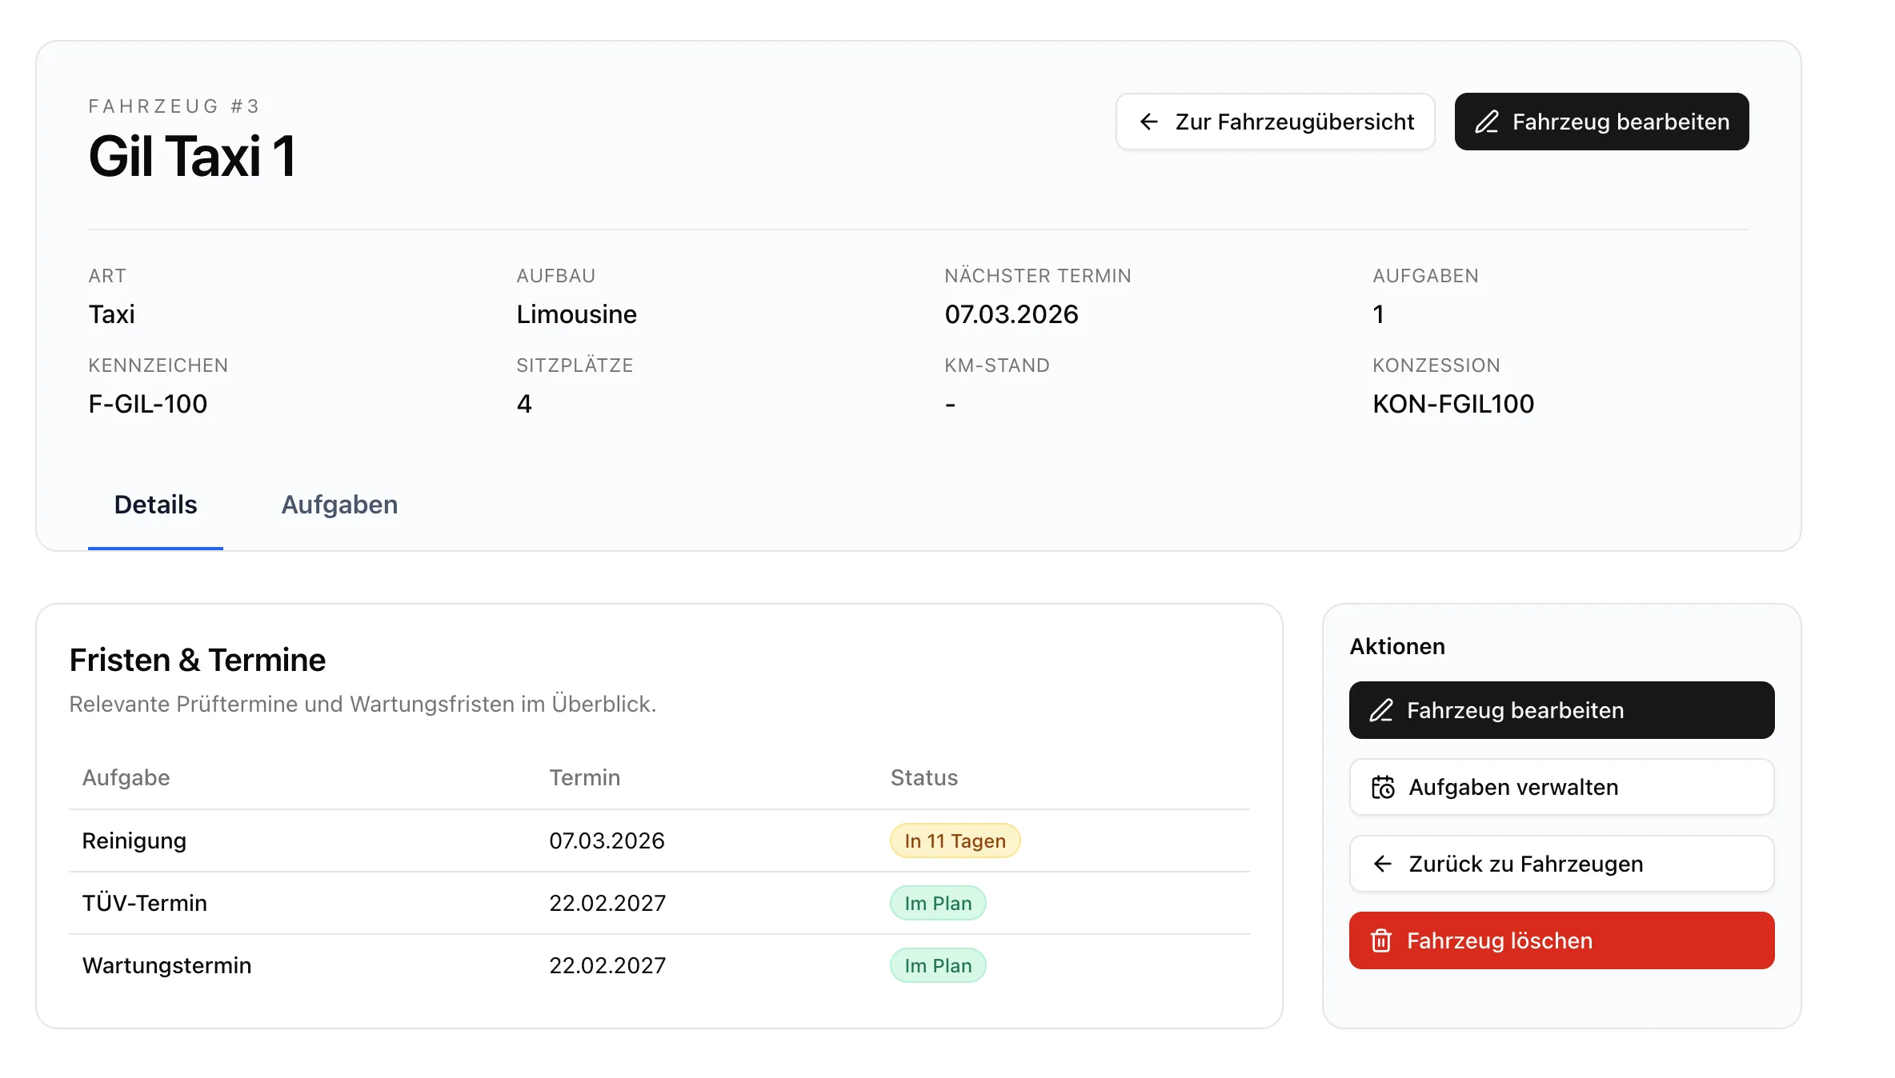1895x1078 pixels.
Task: Switch to the Aufgaben tab
Action: click(x=339, y=505)
